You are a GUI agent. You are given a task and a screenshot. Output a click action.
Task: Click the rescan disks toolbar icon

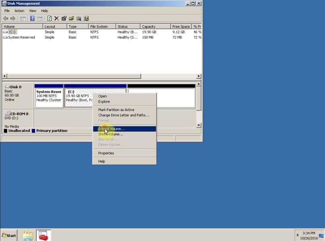86,18
